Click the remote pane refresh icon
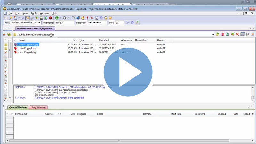Viewport: 256px width, 144px height. coord(227,34)
